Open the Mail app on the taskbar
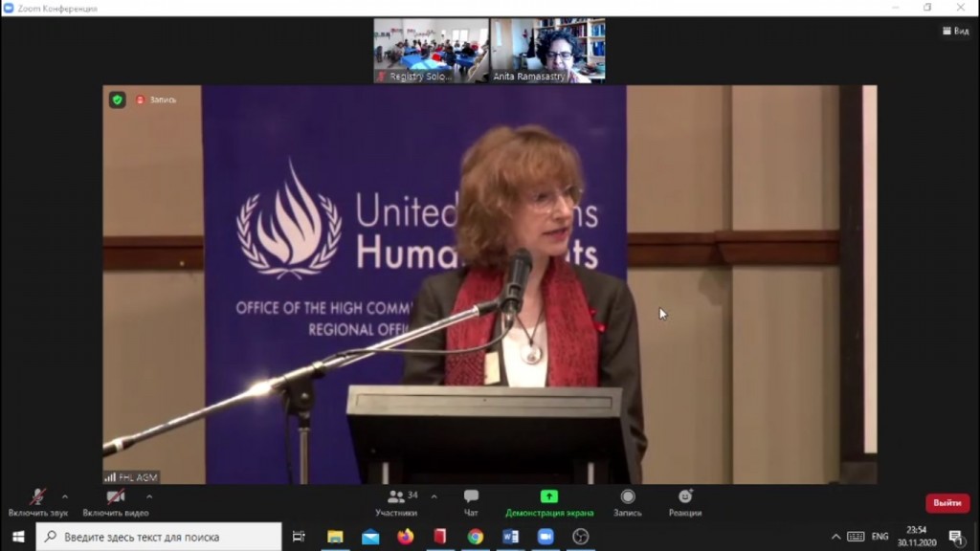Screen dimensions: 980x551 point(370,537)
